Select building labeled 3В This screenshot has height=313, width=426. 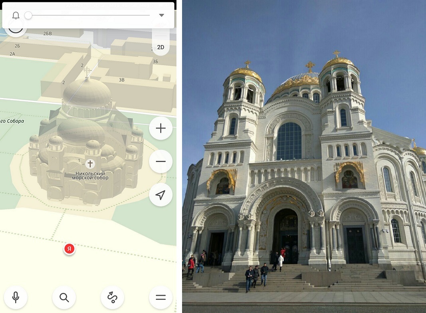tap(121, 79)
